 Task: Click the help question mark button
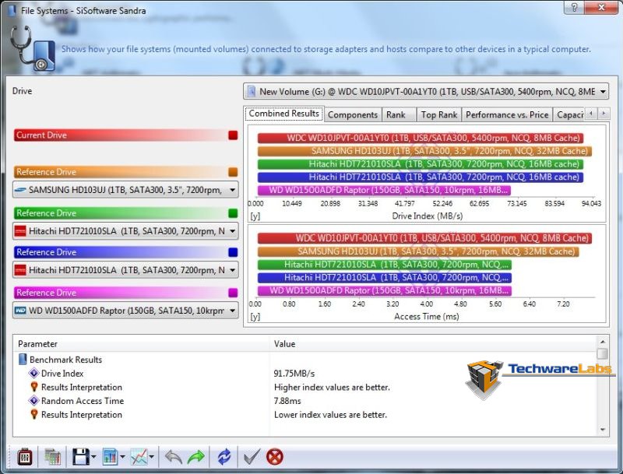click(575, 7)
